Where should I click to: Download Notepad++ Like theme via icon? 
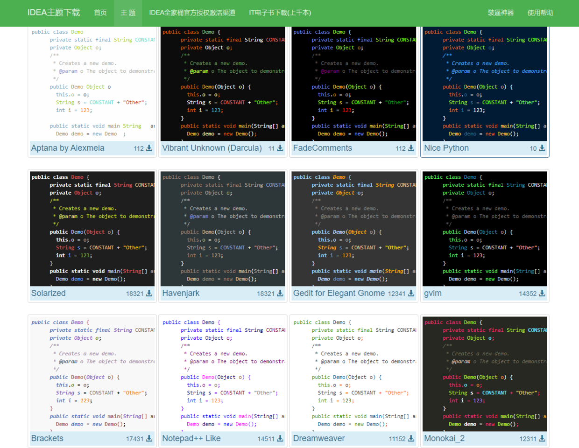[280, 439]
